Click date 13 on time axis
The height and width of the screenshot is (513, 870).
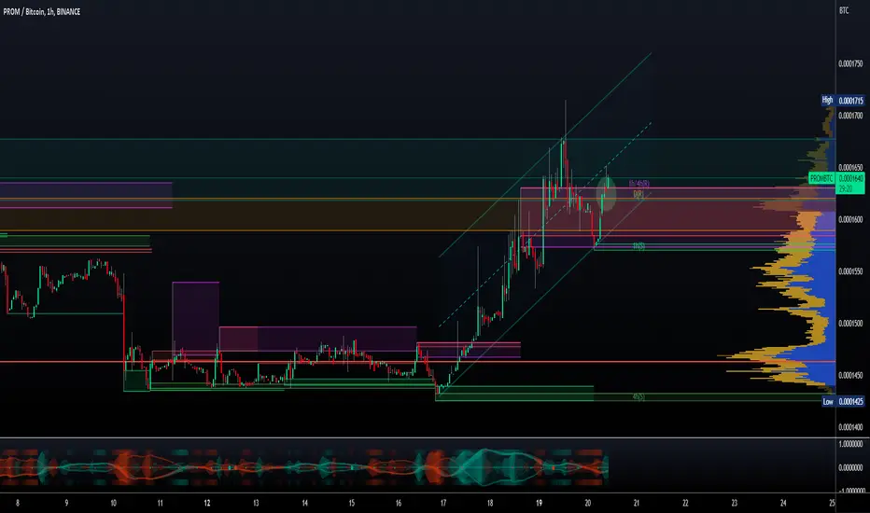(256, 504)
